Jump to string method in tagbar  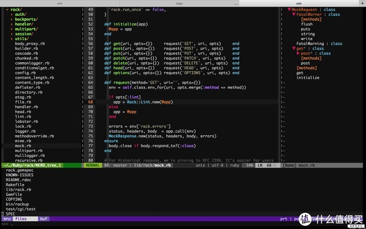(x=308, y=34)
